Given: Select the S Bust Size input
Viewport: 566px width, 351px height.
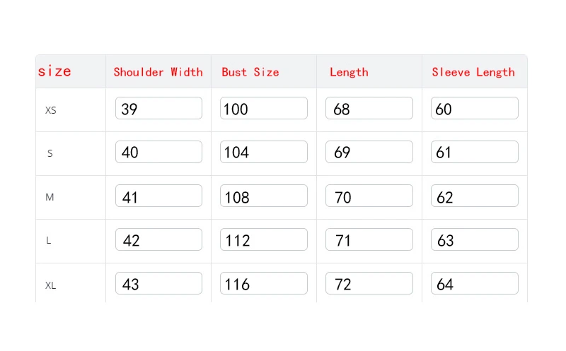Looking at the screenshot, I should [x=264, y=153].
